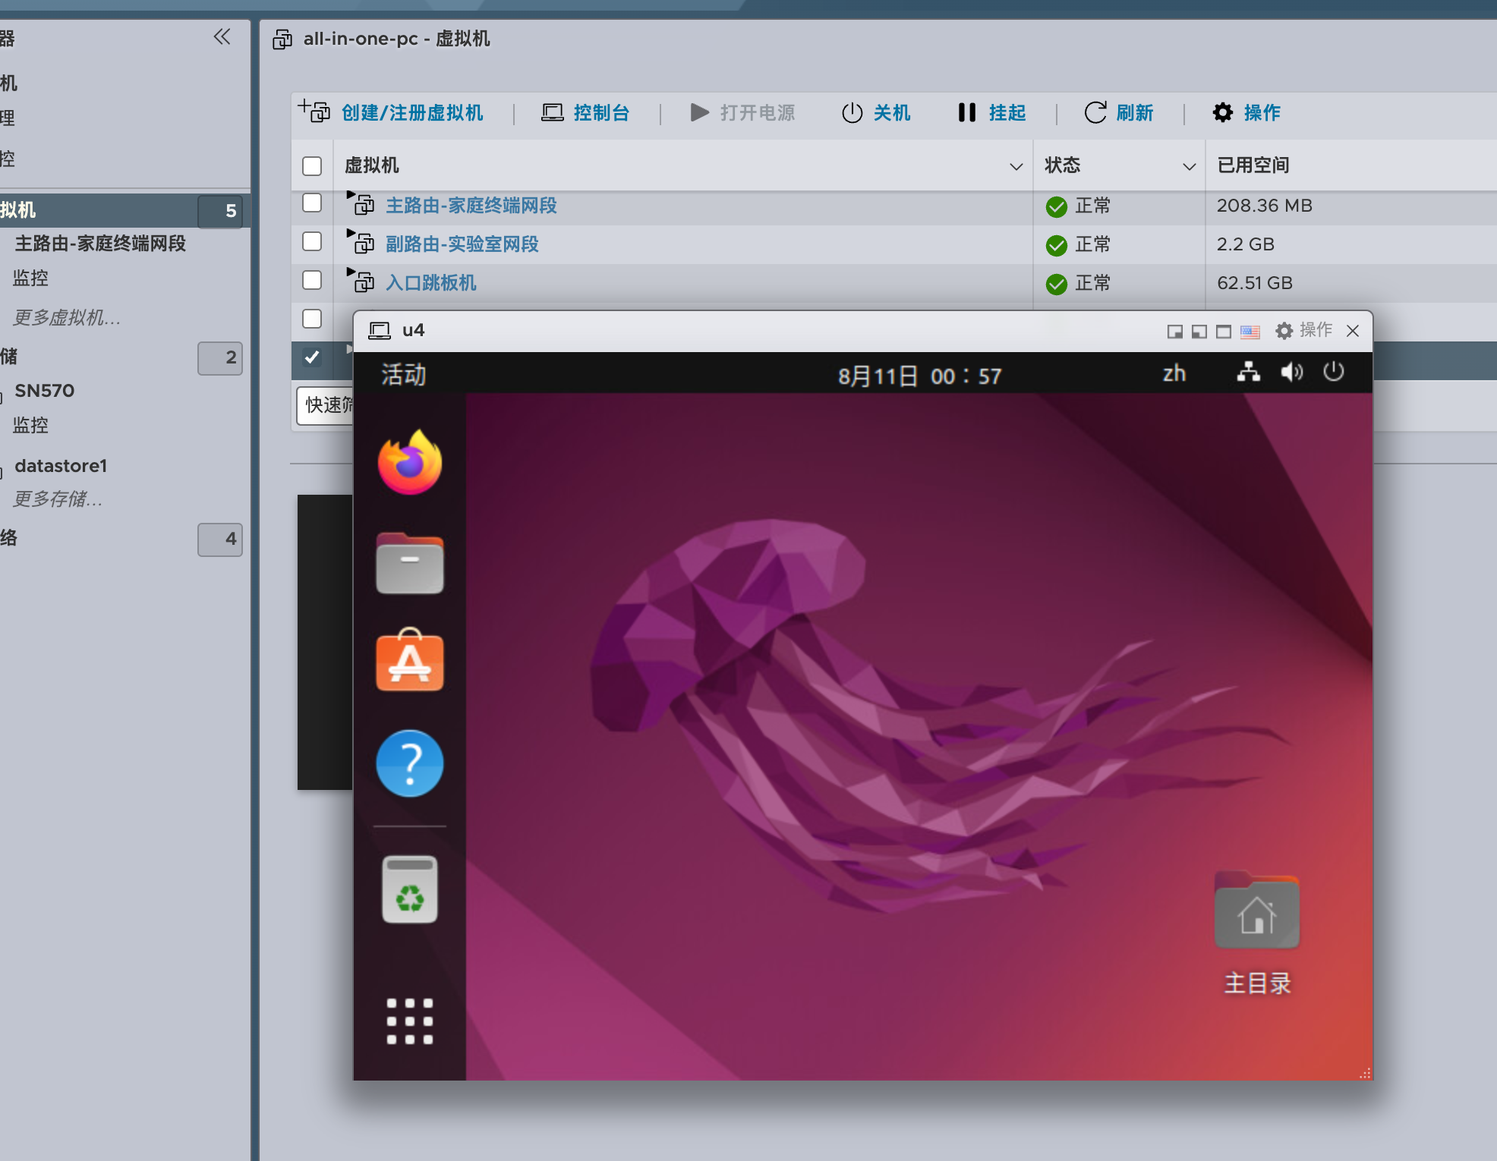1497x1161 pixels.
Task: Click second console window size icon in u4 titlebar
Action: 1199,332
